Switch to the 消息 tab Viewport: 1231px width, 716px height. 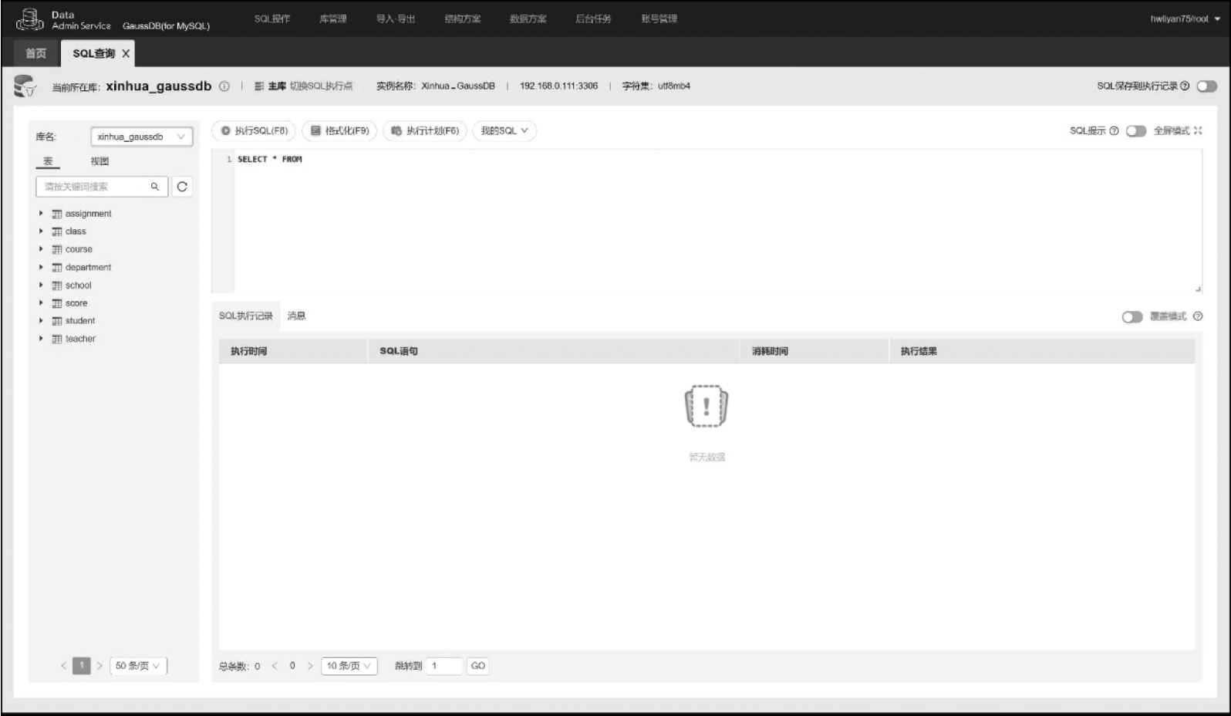coord(296,316)
